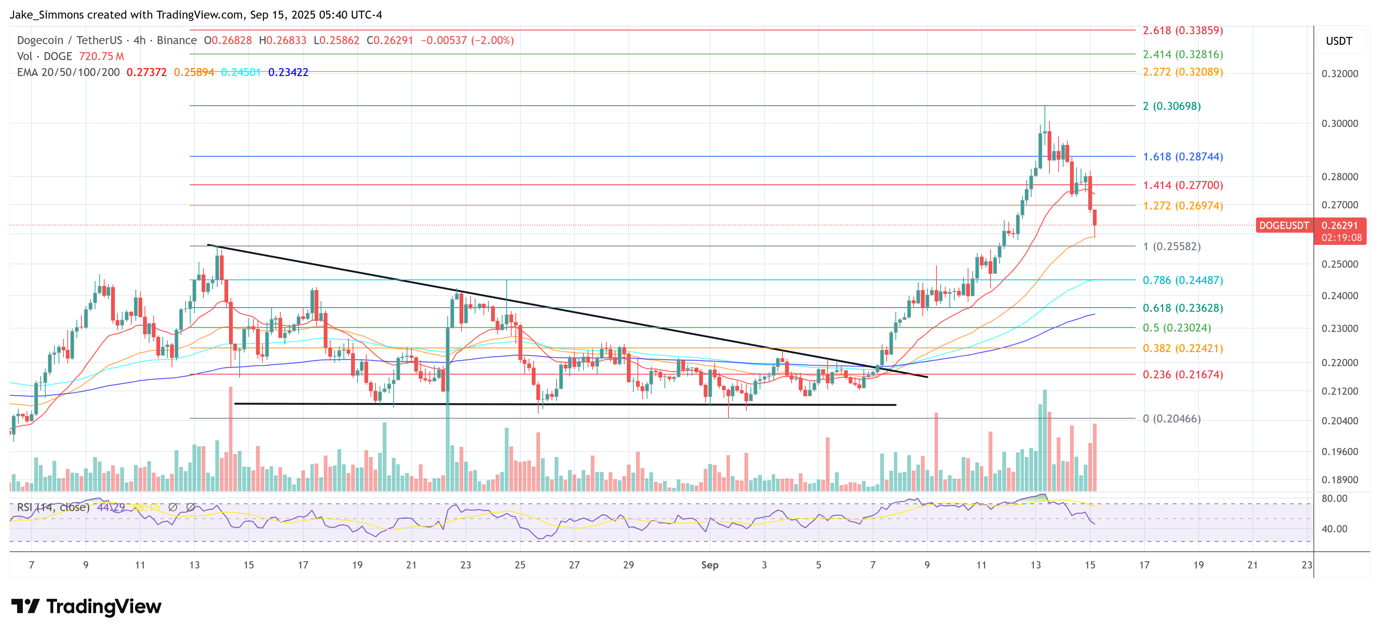Viewport: 1380px width, 635px height.
Task: Select the EMA 20/50/100/200 indicator legend
Action: (68, 72)
